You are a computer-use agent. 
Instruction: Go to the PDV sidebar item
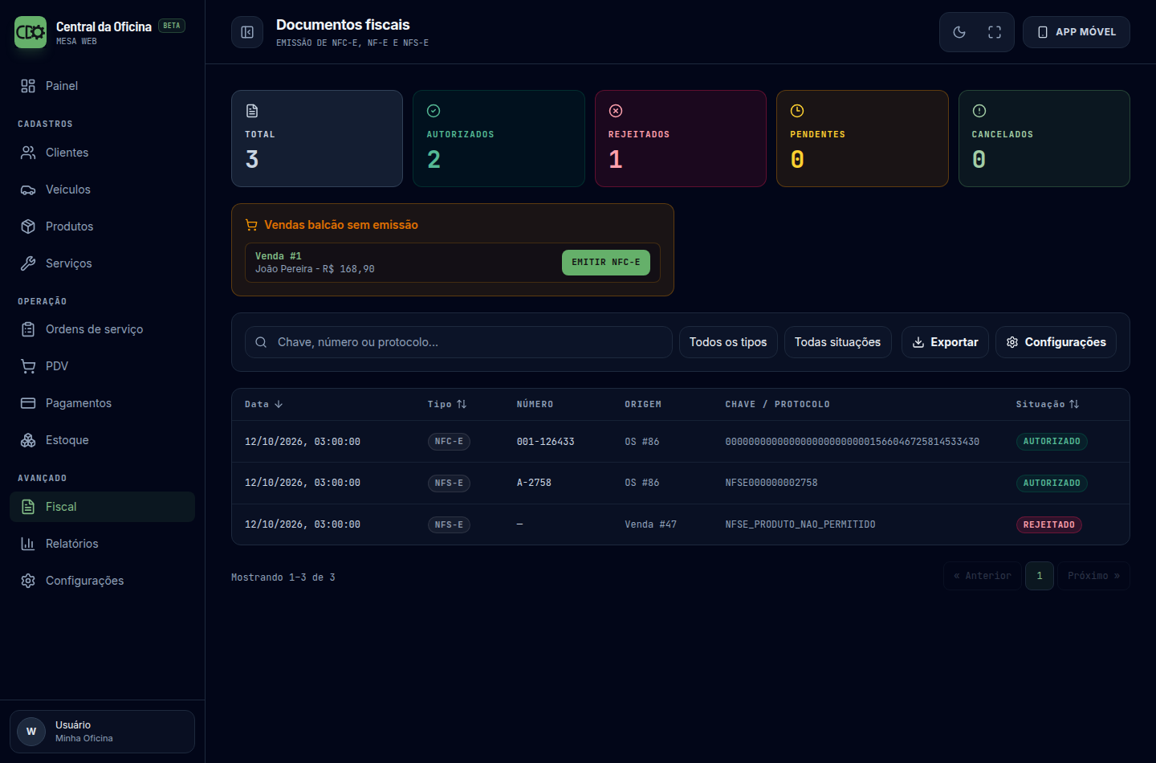pos(102,366)
